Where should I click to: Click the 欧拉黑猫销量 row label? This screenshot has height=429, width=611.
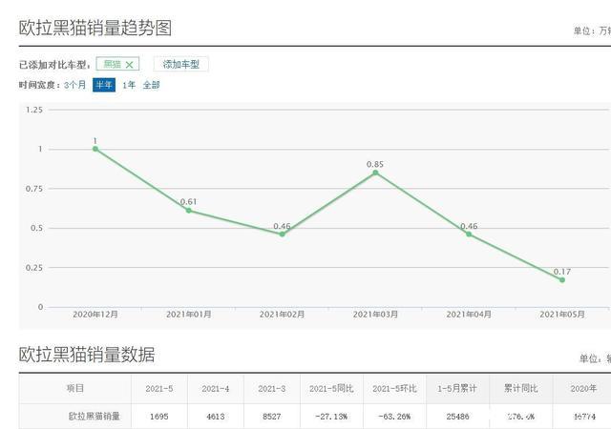[x=95, y=417]
